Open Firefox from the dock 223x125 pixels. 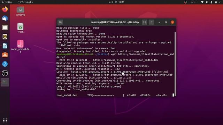tap(5, 9)
